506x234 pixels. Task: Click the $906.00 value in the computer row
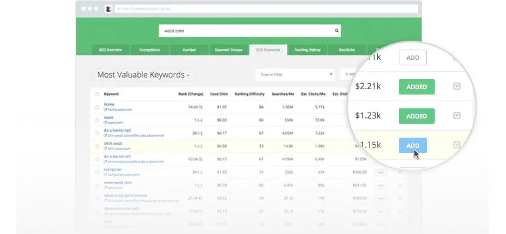click(360, 172)
